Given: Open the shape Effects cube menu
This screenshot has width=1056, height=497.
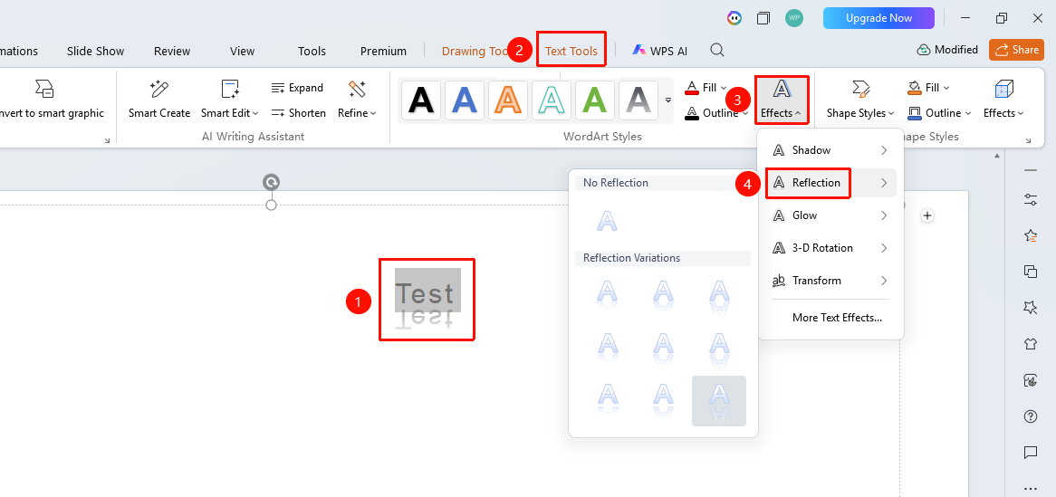Looking at the screenshot, I should (1003, 100).
